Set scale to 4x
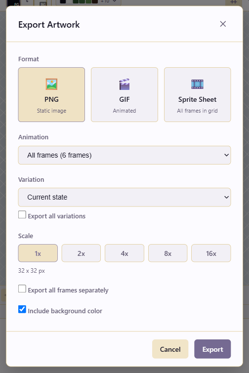 (124, 253)
